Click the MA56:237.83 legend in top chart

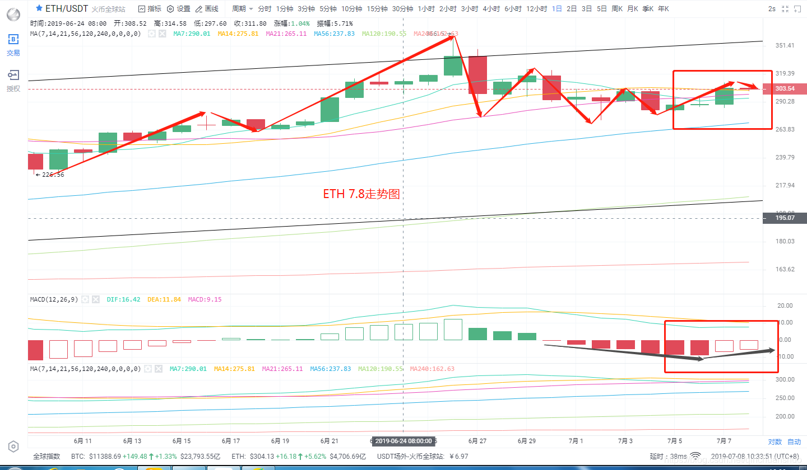click(335, 34)
